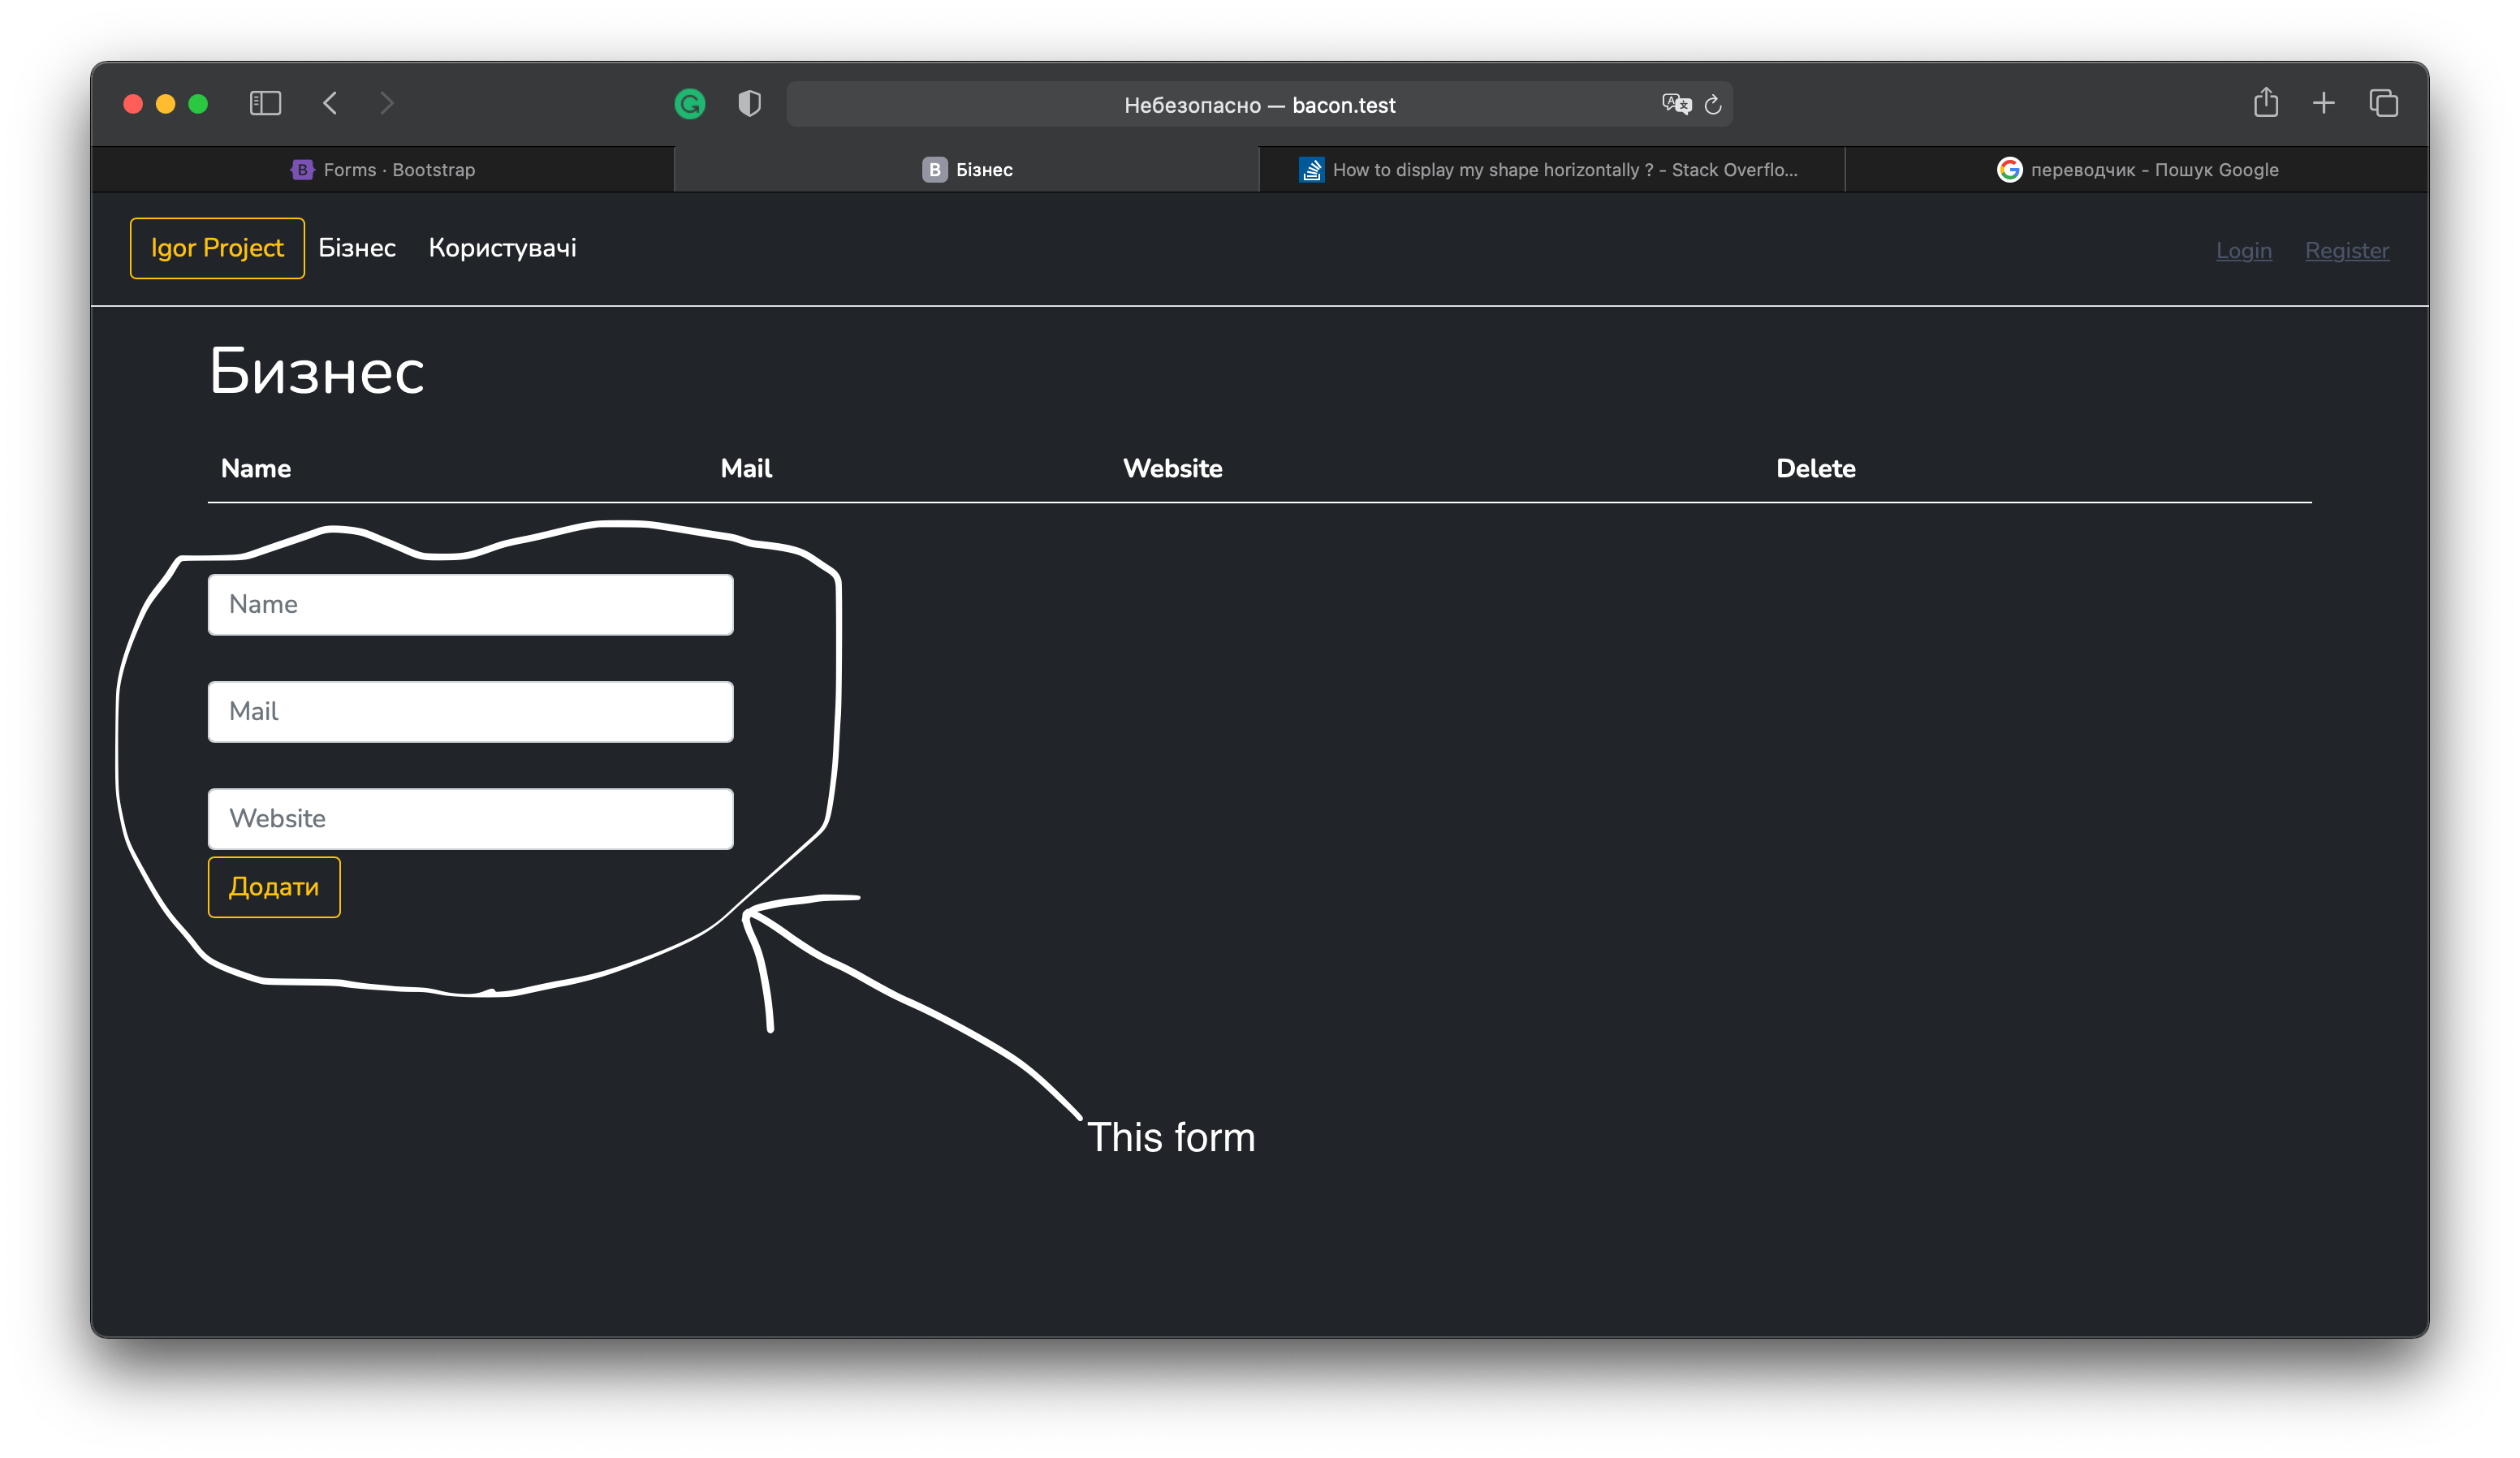
Task: Open the Login link
Action: point(2243,250)
